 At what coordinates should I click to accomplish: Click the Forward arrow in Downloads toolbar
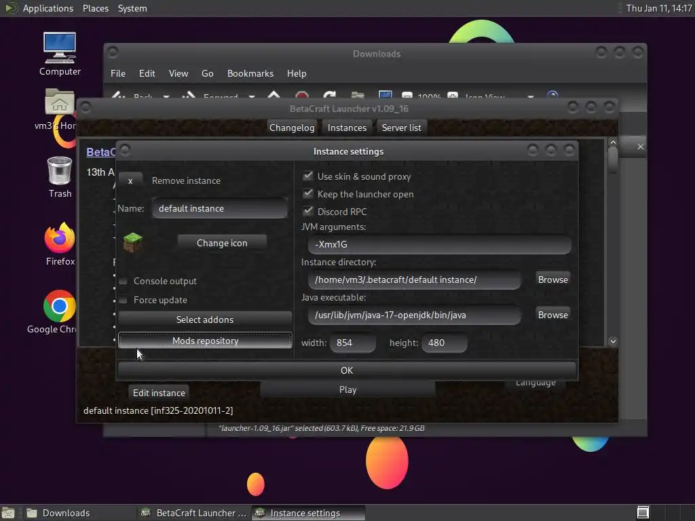click(x=189, y=95)
